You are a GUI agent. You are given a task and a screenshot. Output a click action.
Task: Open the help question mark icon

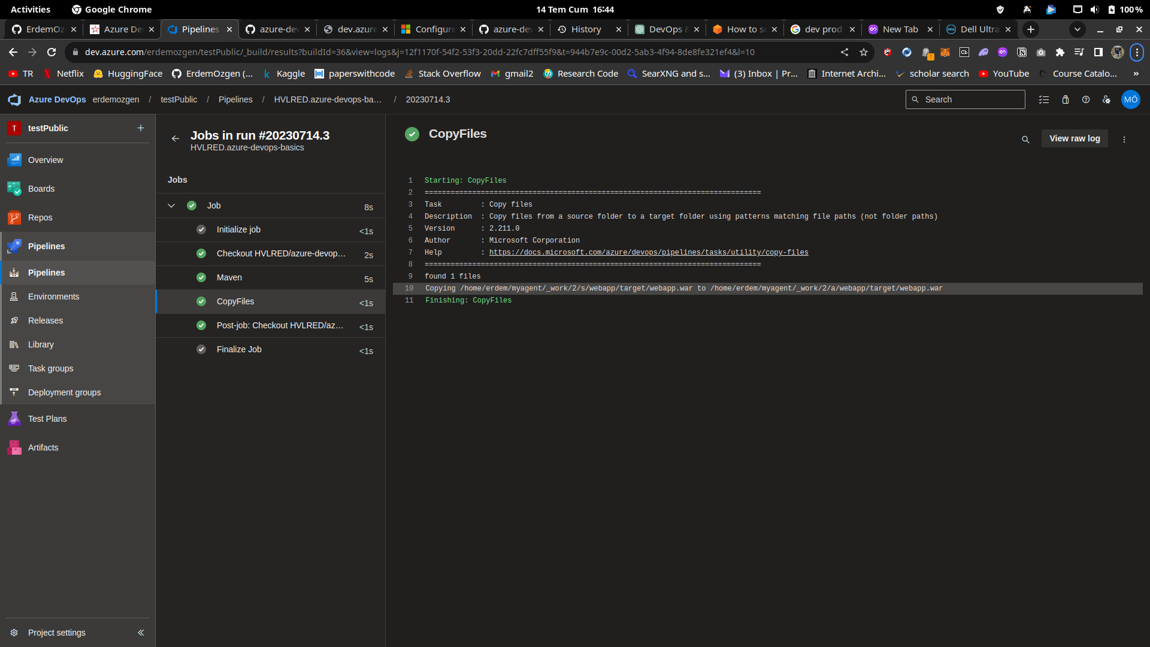coord(1086,99)
